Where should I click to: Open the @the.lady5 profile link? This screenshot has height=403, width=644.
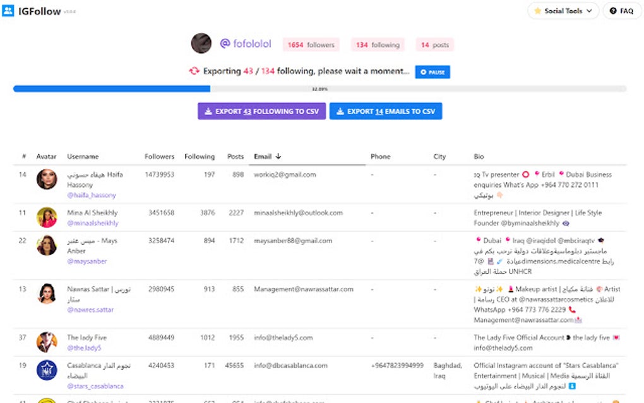click(84, 347)
